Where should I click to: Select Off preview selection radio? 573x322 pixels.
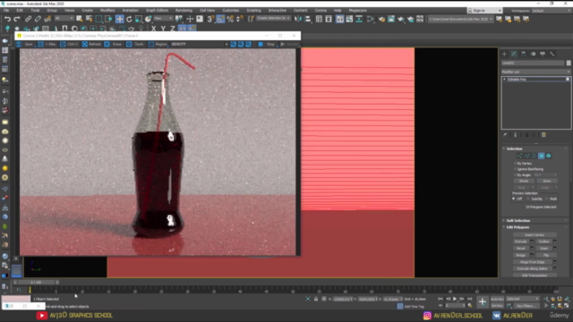pos(514,199)
